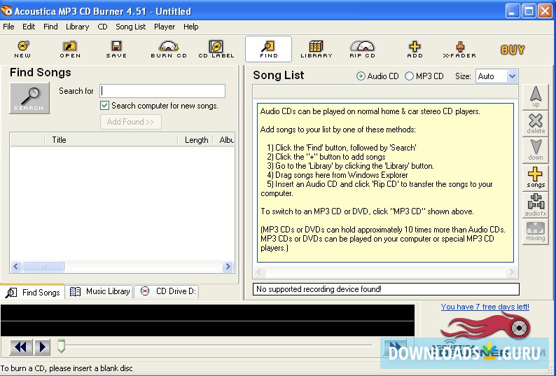This screenshot has height=376, width=556.
Task: Save the project with the Save icon
Action: [116, 49]
